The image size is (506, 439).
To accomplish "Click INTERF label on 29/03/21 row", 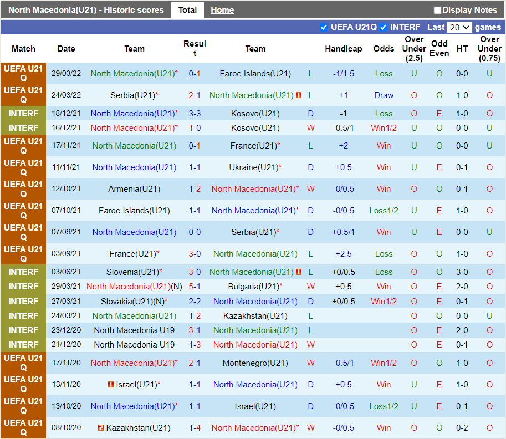I will point(23,287).
